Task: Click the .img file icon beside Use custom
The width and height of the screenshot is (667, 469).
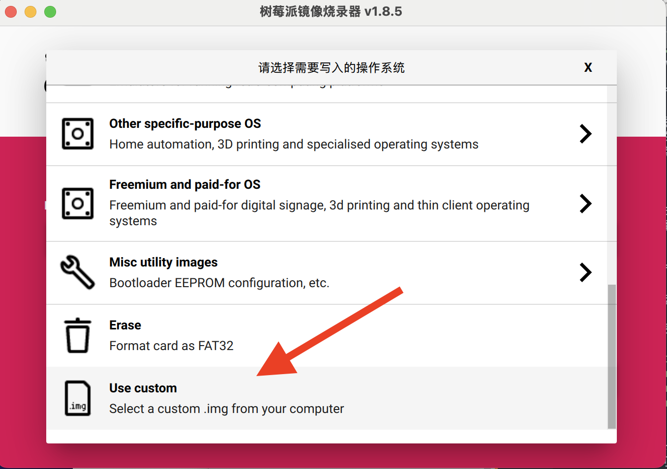Action: (77, 398)
